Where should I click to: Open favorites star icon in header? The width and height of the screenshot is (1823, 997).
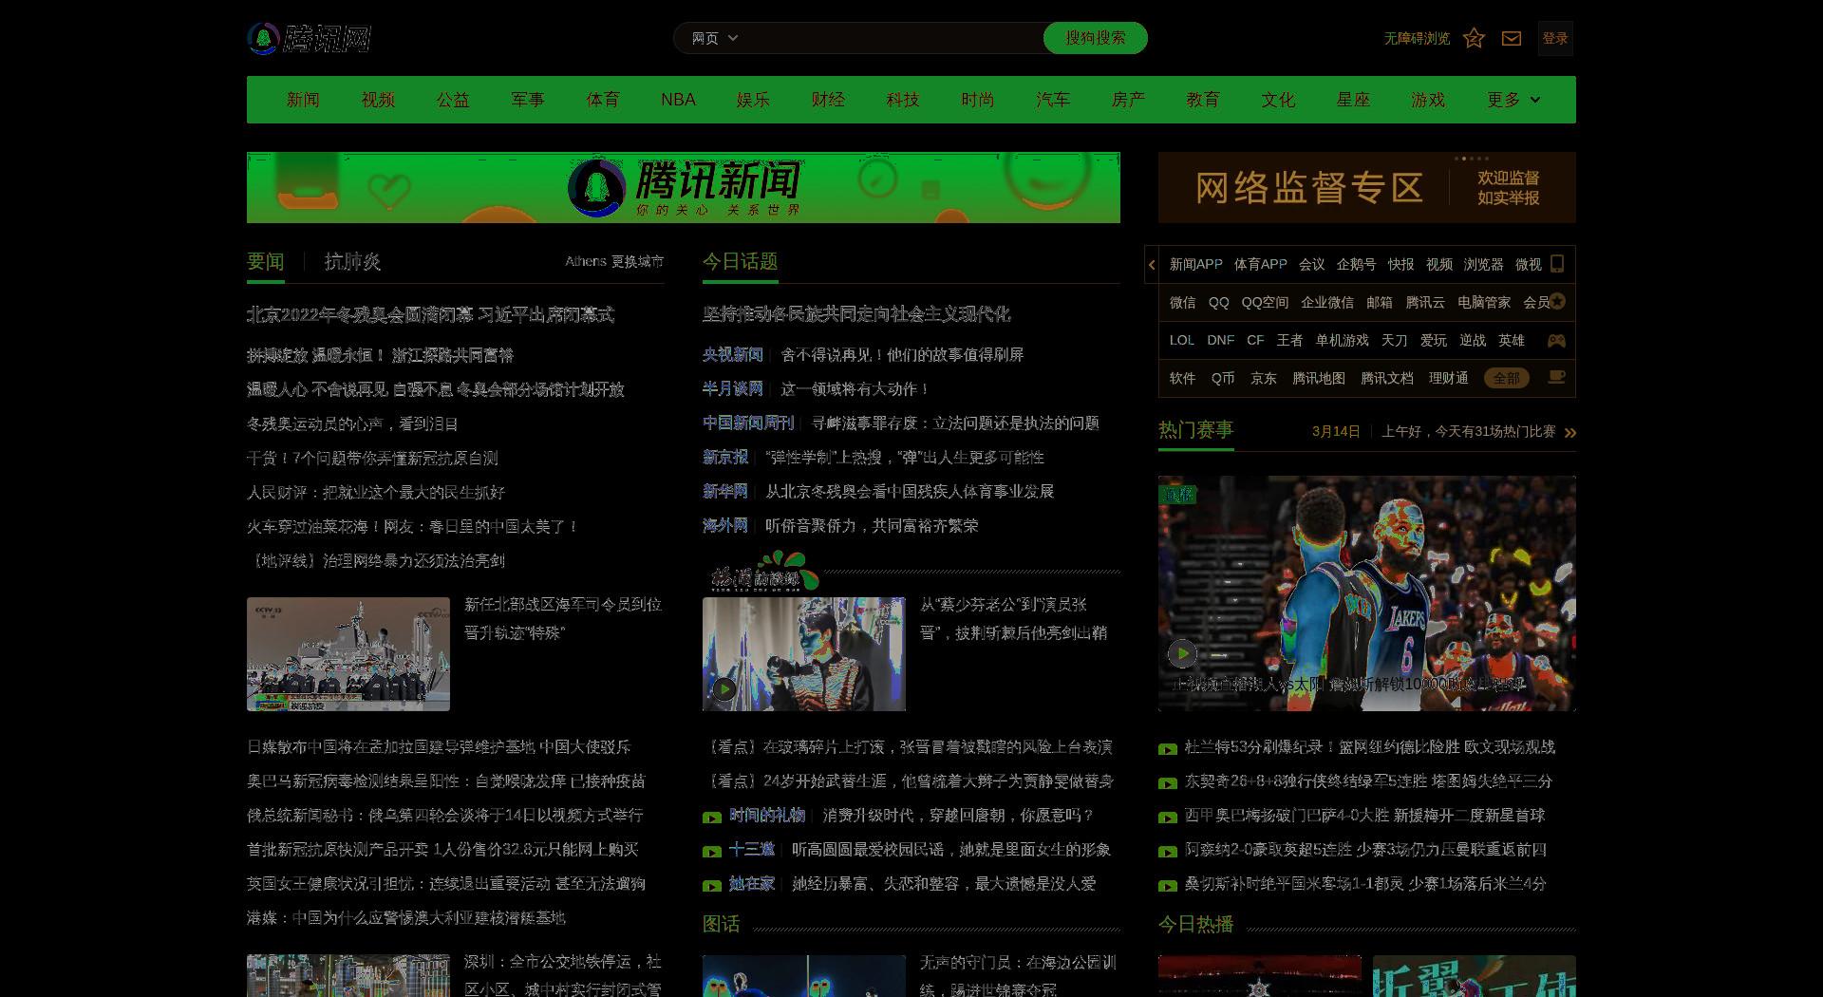pyautogui.click(x=1474, y=38)
